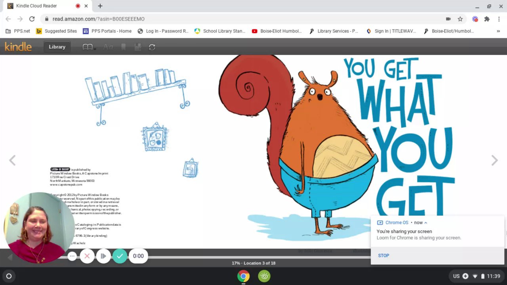
Task: Open Sign In | TITLEWAV... bookmark
Action: (x=392, y=31)
